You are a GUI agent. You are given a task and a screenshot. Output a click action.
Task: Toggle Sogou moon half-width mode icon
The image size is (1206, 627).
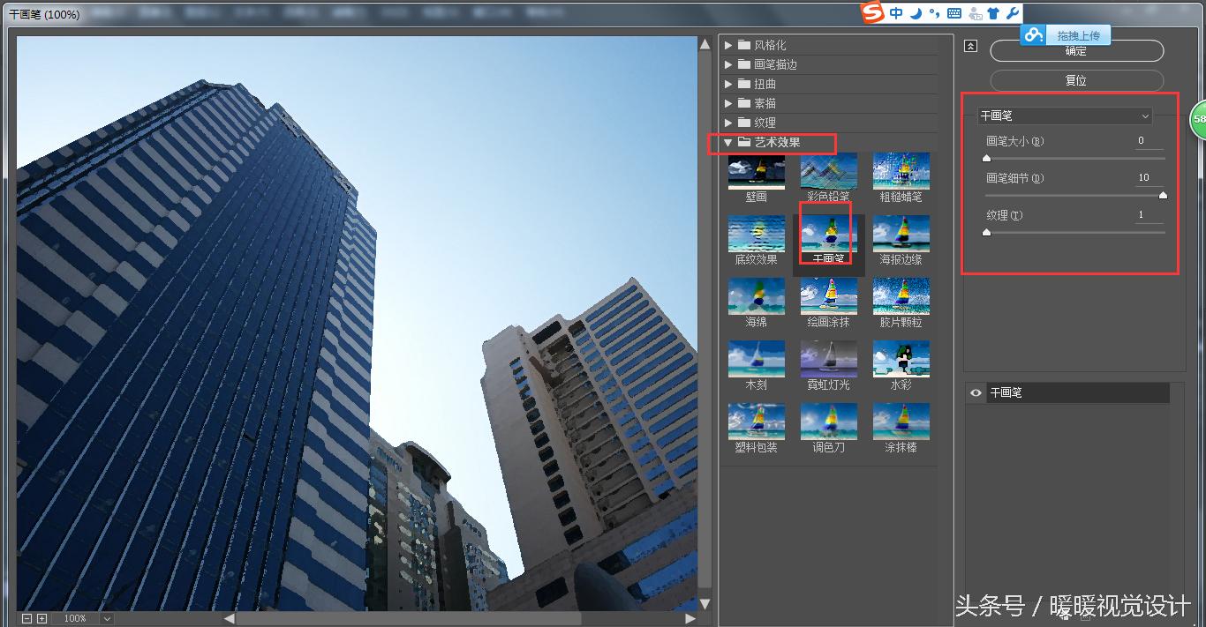pos(916,13)
